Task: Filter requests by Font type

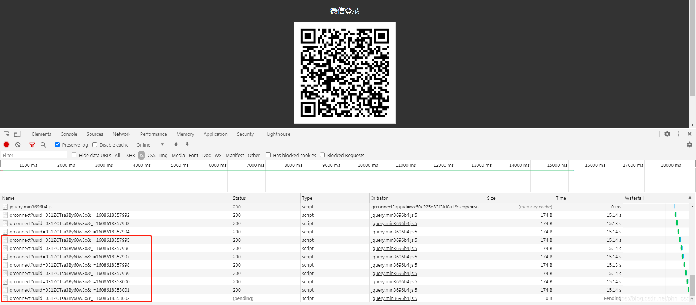Action: 194,156
